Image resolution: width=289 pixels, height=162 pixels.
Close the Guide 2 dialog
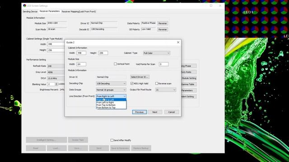click(x=178, y=42)
